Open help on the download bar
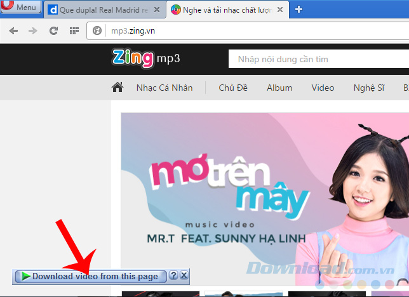 pyautogui.click(x=173, y=275)
